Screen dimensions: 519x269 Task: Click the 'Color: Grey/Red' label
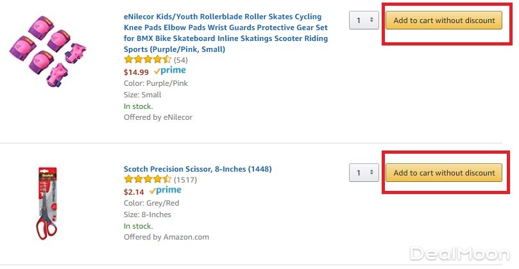151,203
